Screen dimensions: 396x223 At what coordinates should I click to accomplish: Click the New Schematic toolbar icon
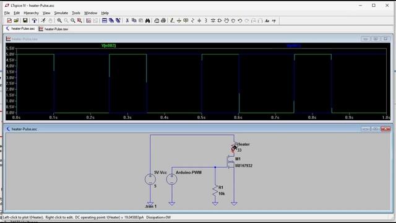(9, 20)
